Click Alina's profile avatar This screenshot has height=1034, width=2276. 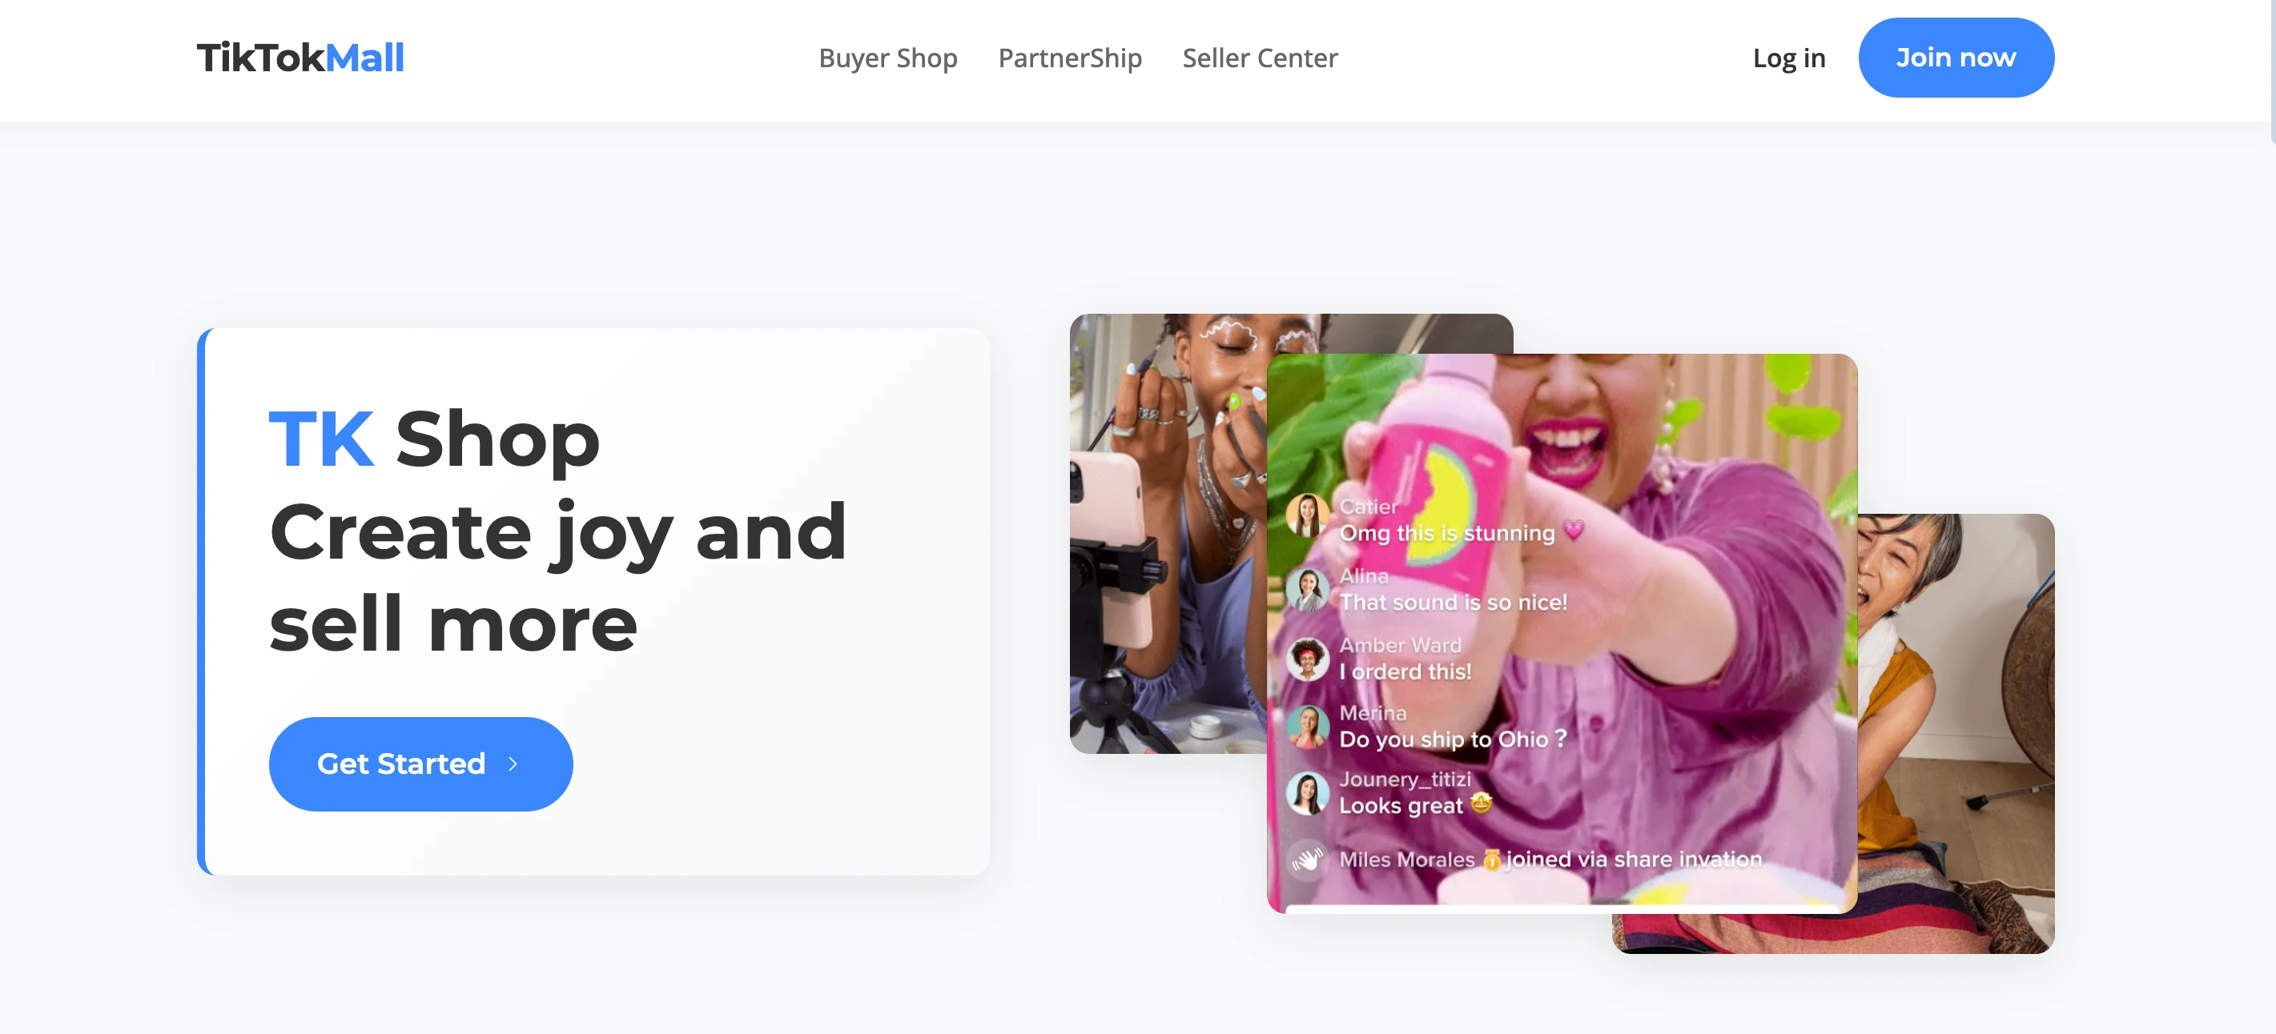[x=1307, y=588]
